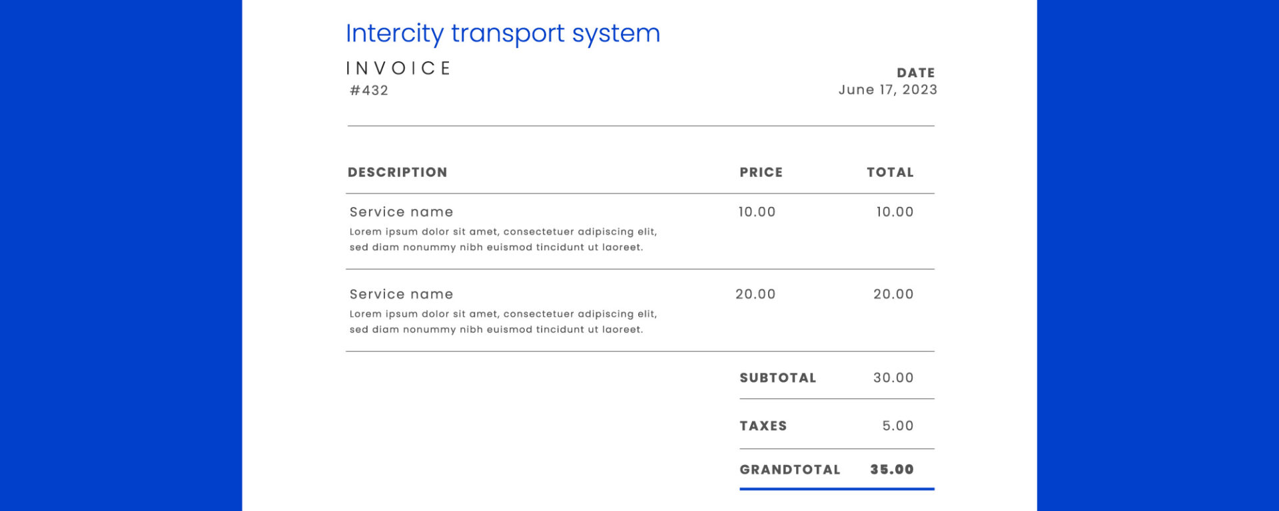Select the grand total amount 35.00
Screen dimensions: 1279x511
click(x=891, y=470)
